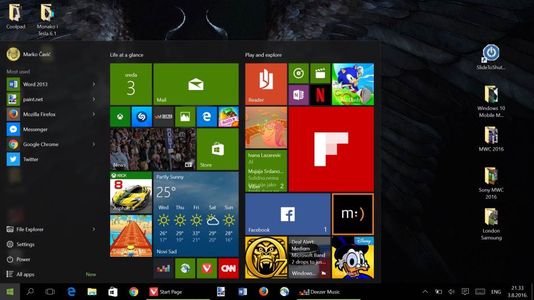Click the Windows Start button on taskbar

10,292
